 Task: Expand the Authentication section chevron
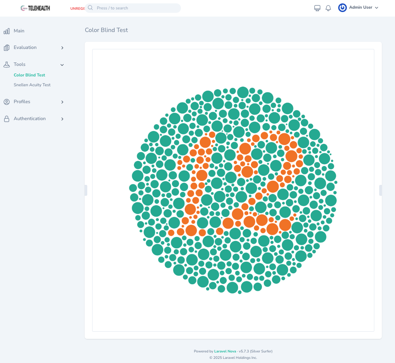62,119
